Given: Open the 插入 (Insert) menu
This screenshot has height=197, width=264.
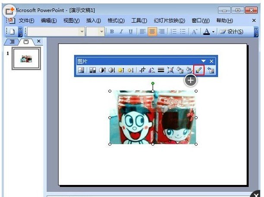Looking at the screenshot, I should [x=93, y=21].
